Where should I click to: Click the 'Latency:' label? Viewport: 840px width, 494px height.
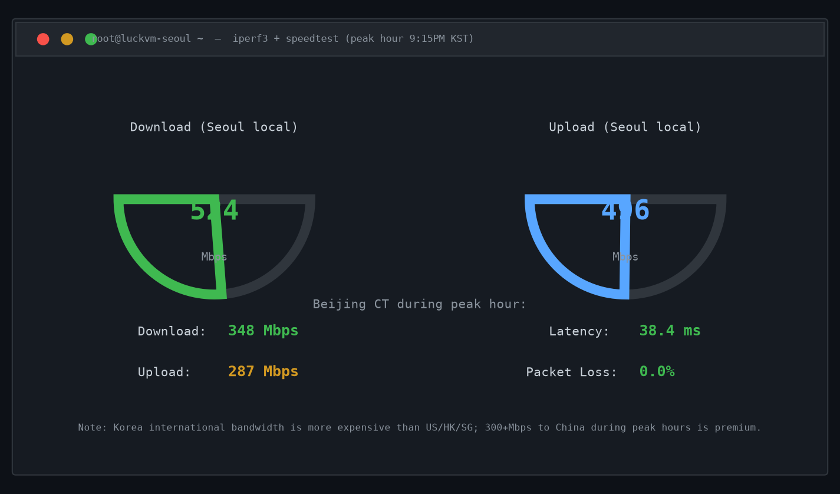click(579, 331)
